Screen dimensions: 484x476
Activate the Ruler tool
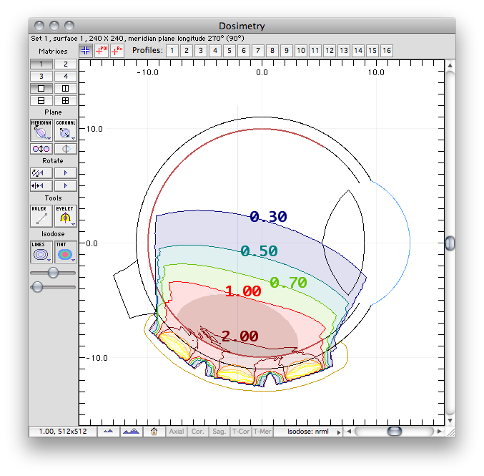pos(41,215)
